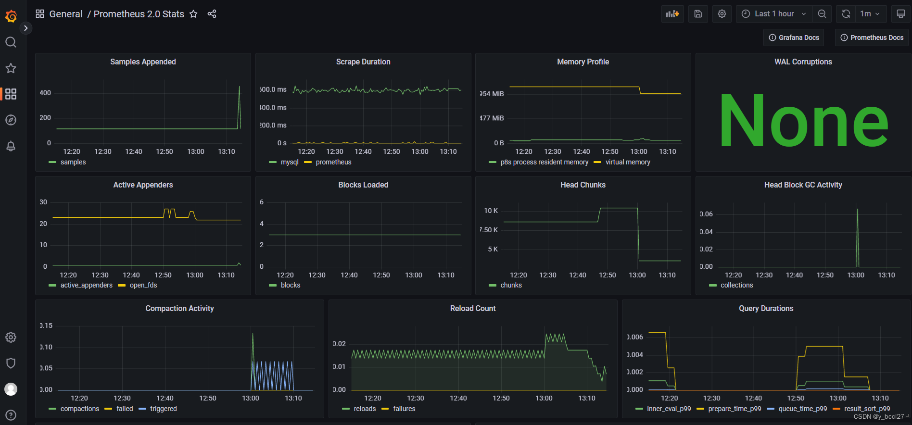Add a new panel to dashboard
Image resolution: width=912 pixels, height=425 pixels.
tap(672, 14)
